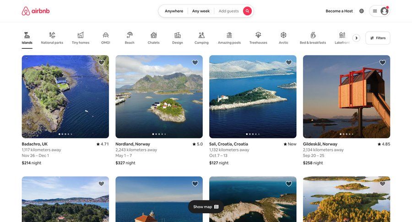Save Gildeskål, Norway listing with heart
Image resolution: width=412 pixels, height=222 pixels.
(382, 62)
